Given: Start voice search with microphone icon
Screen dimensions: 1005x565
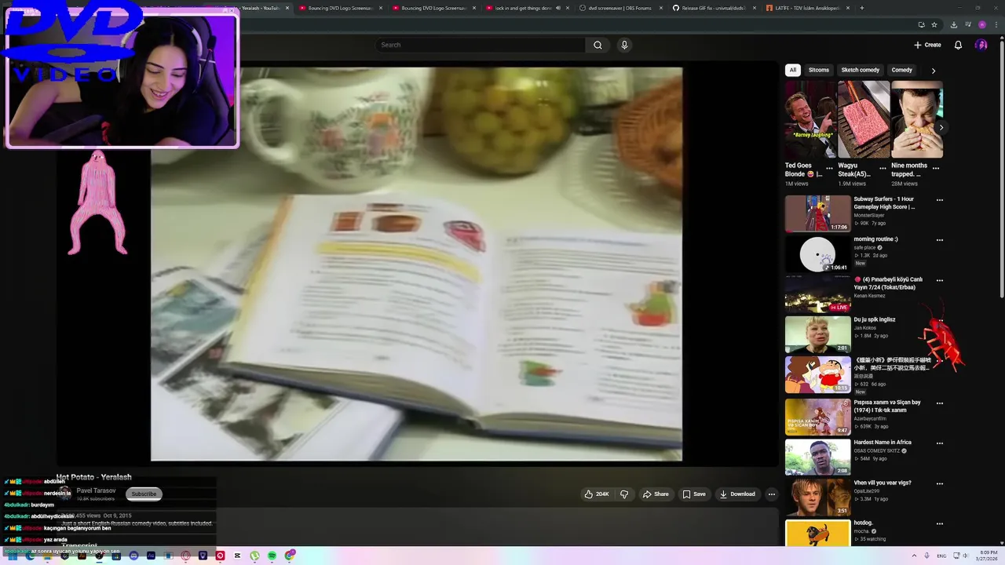Looking at the screenshot, I should tap(624, 45).
